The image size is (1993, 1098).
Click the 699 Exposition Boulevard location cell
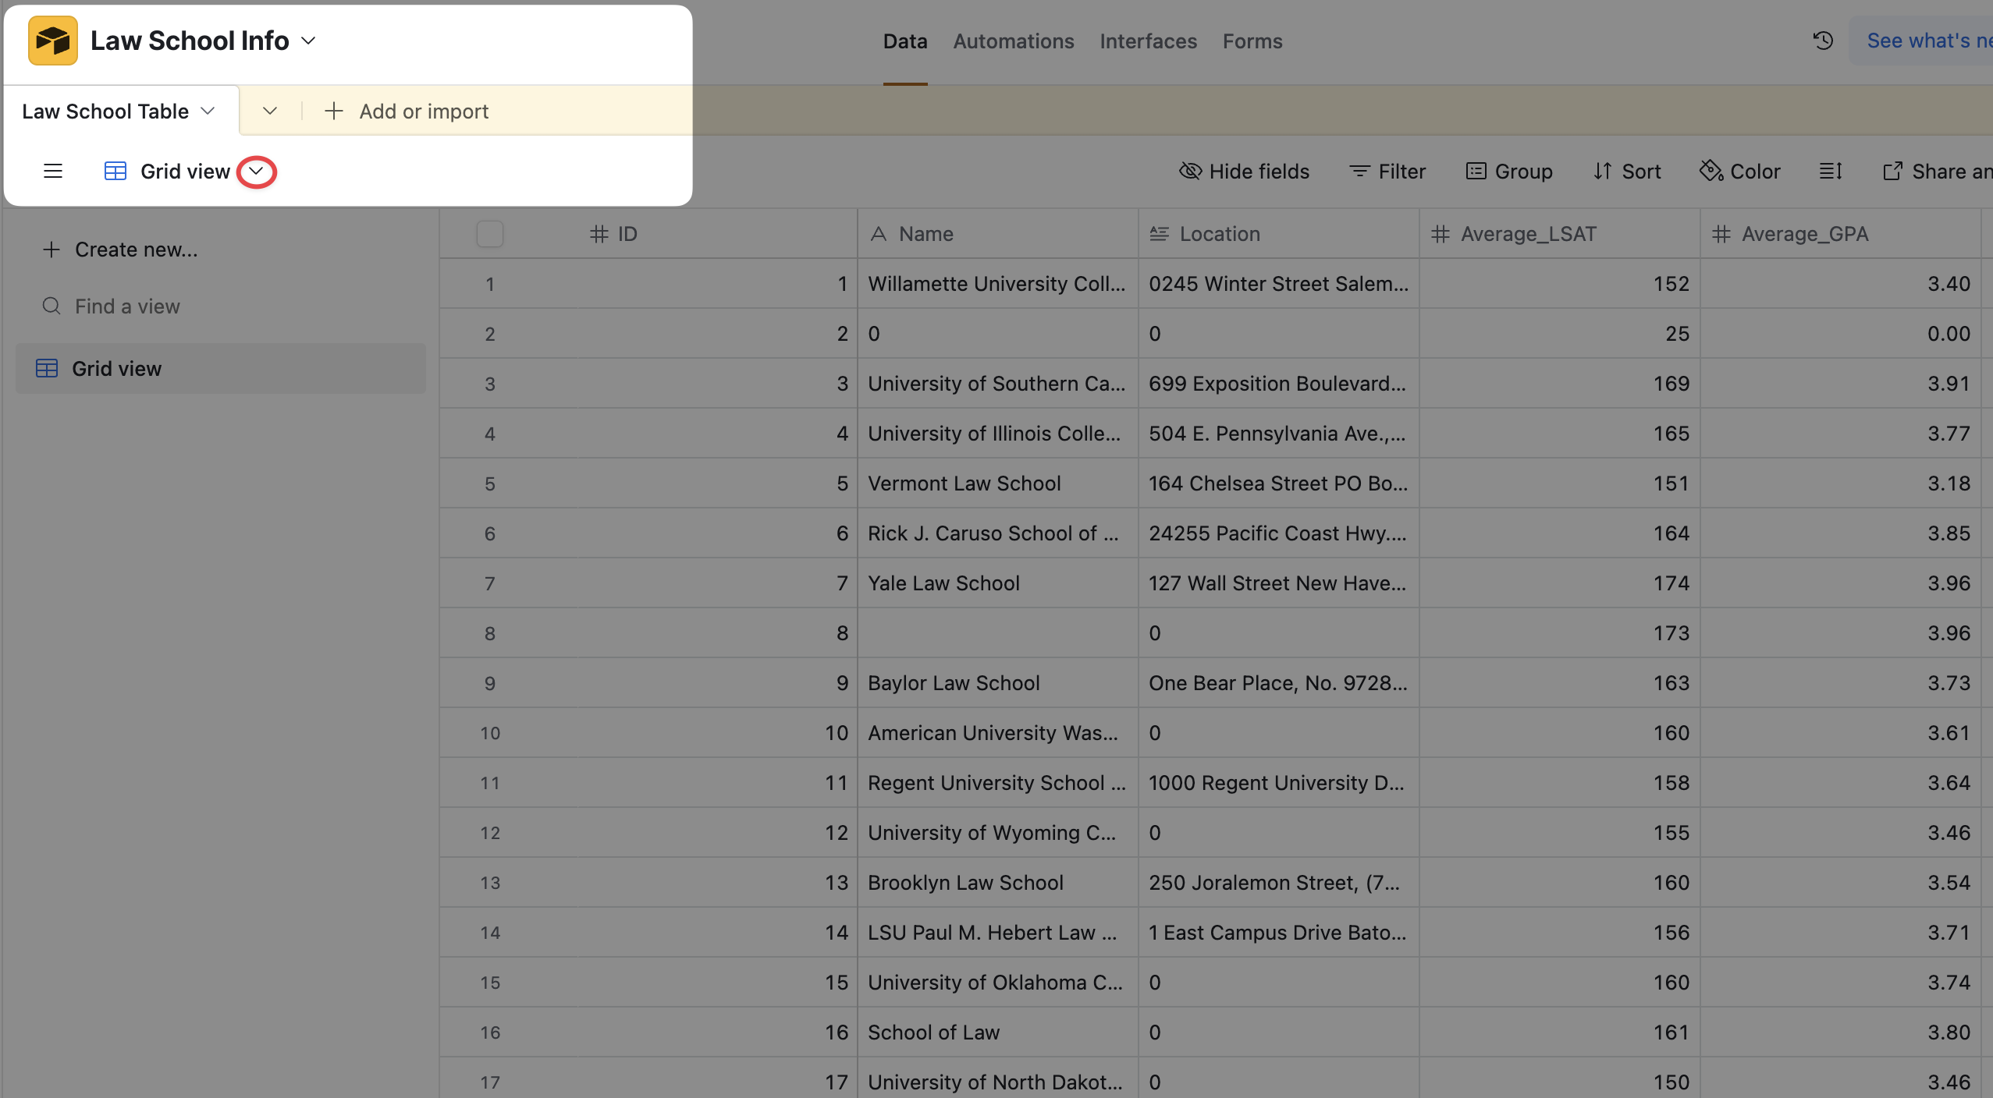click(1279, 383)
